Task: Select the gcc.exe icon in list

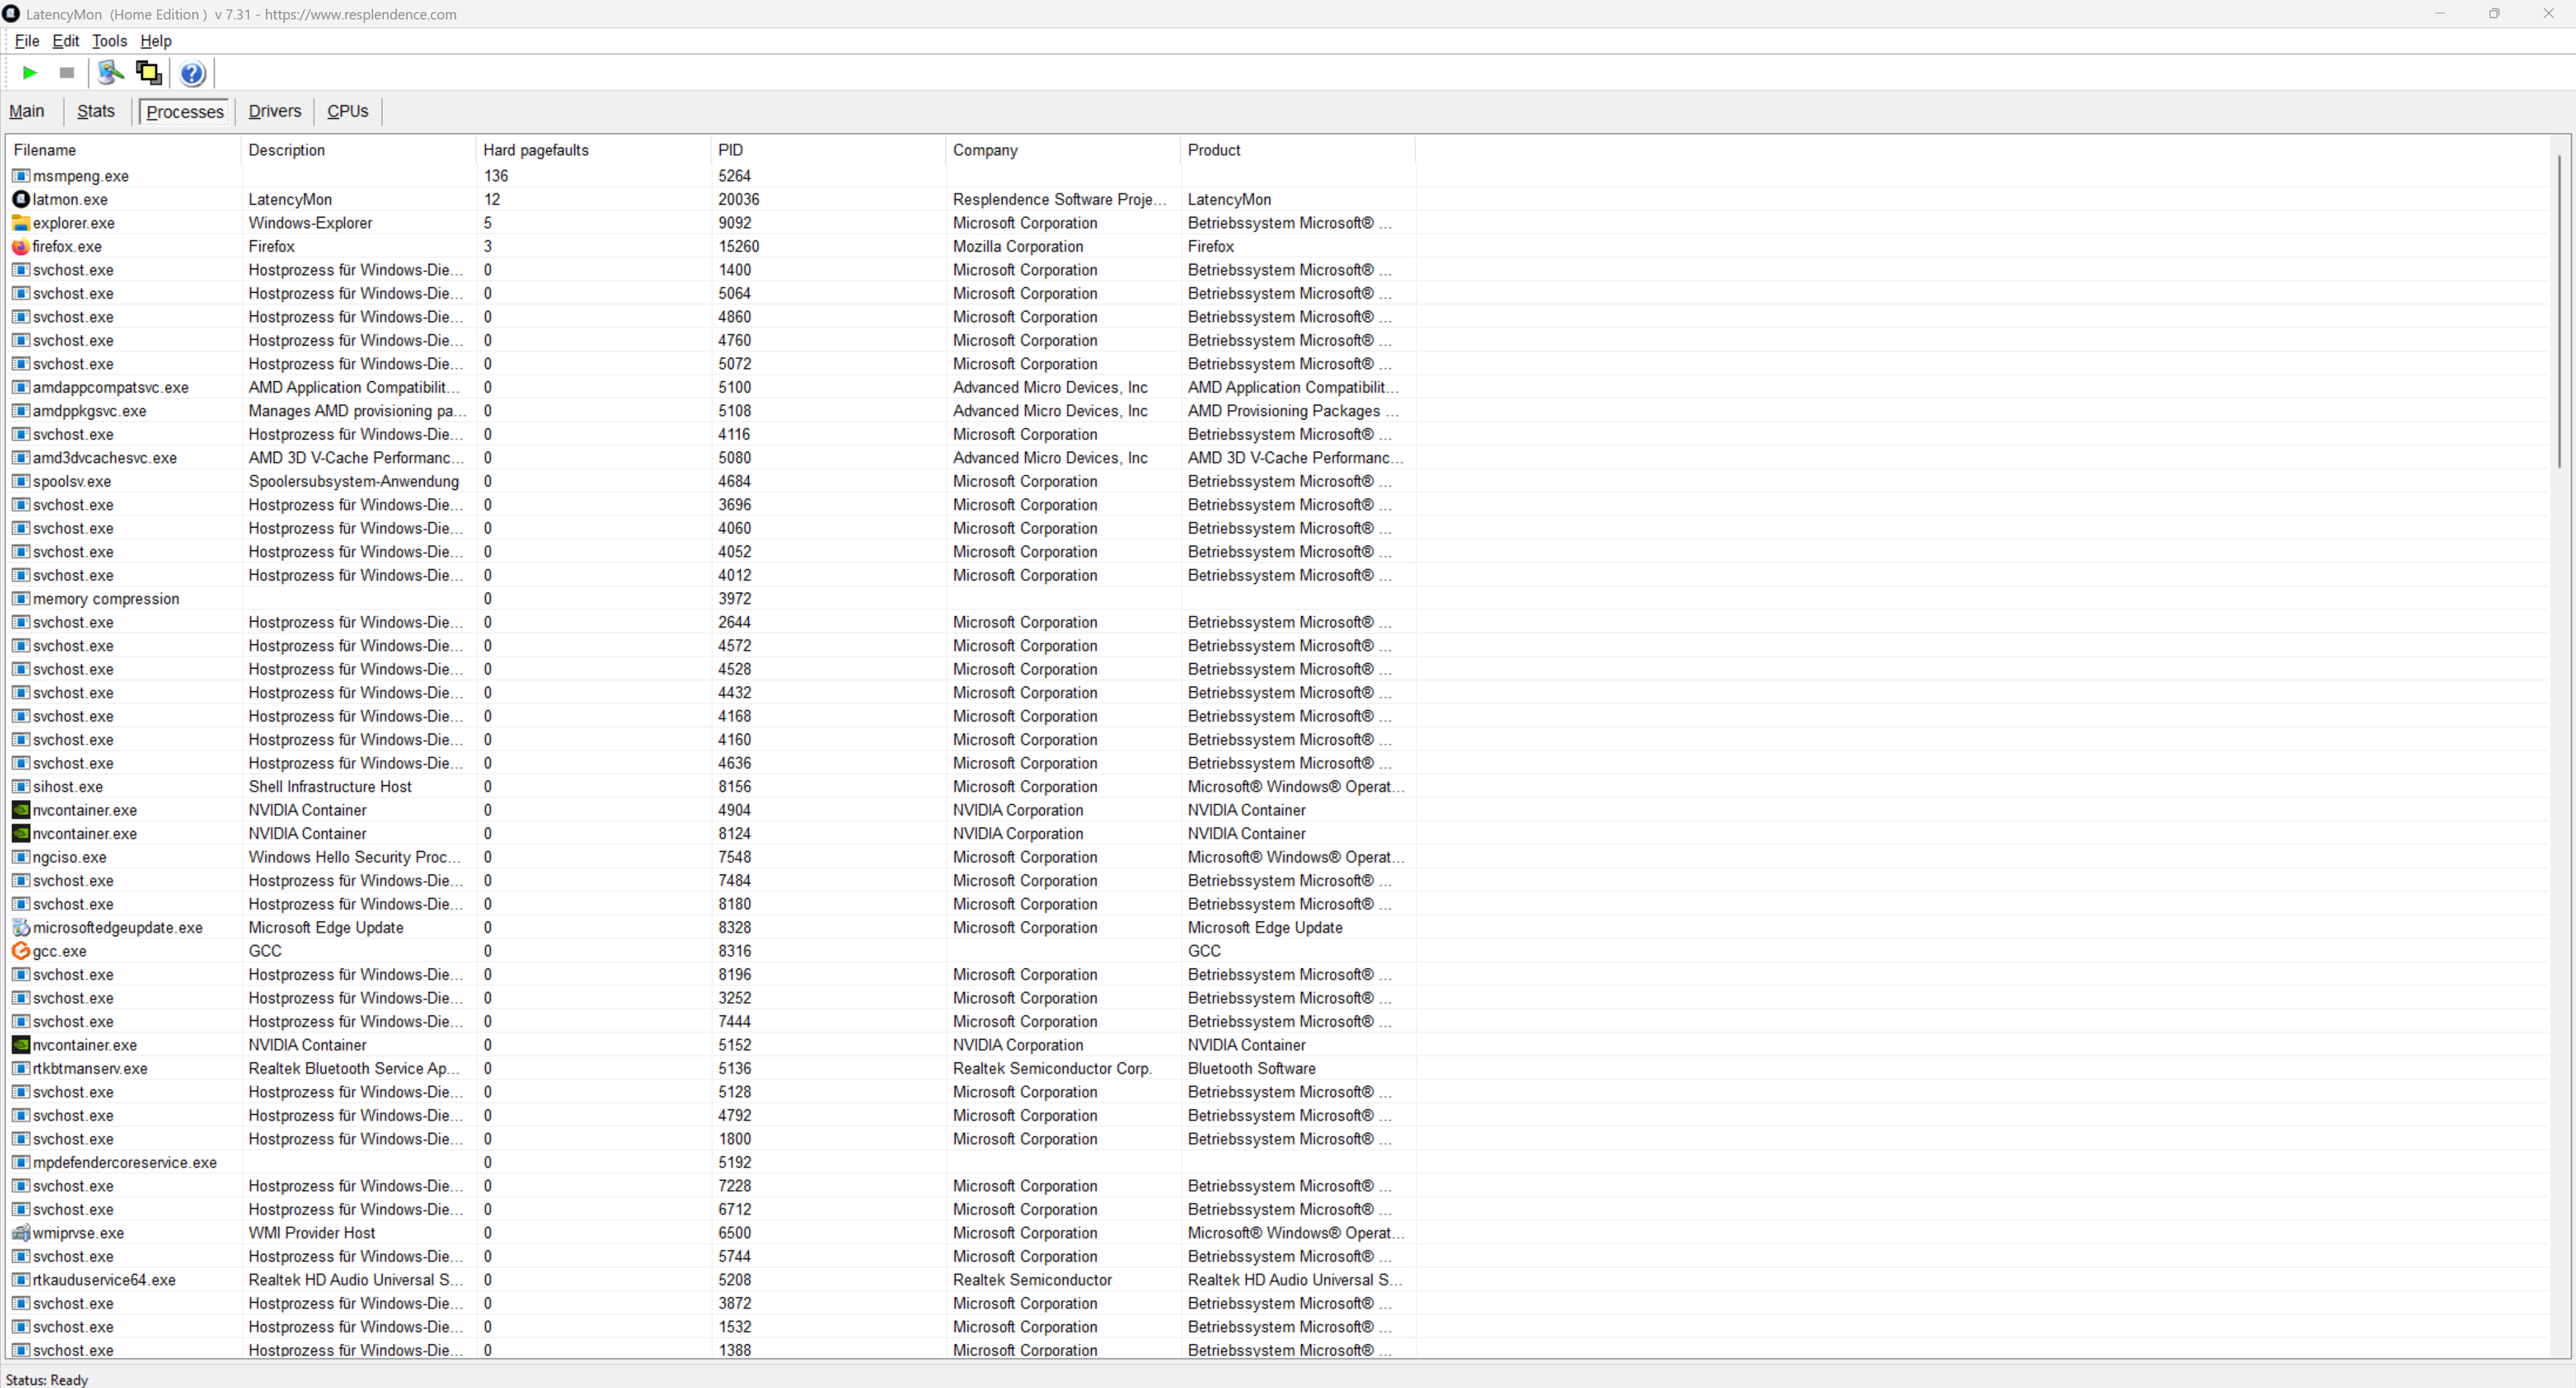Action: 20,951
